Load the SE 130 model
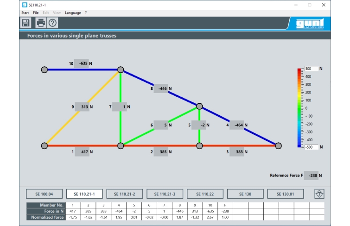 coord(245,194)
